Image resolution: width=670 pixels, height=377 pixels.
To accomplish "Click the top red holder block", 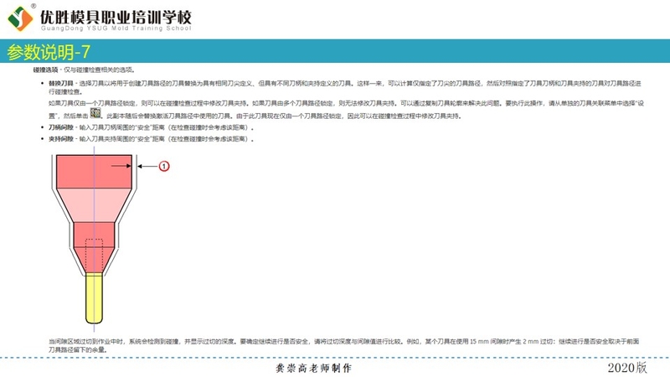I will pyautogui.click(x=94, y=170).
